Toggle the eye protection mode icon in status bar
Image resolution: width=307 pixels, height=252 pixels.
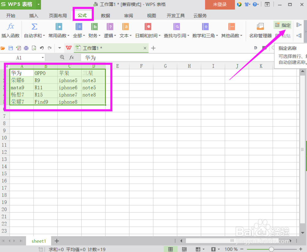213,249
